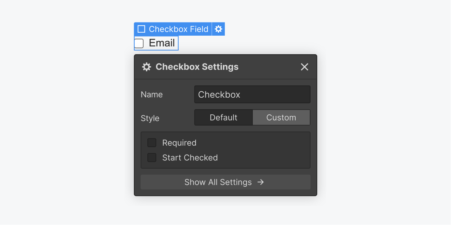
Task: Click the Required label text
Action: (179, 143)
